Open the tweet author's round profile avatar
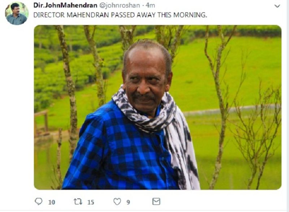This screenshot has height=212, width=289. pyautogui.click(x=17, y=13)
